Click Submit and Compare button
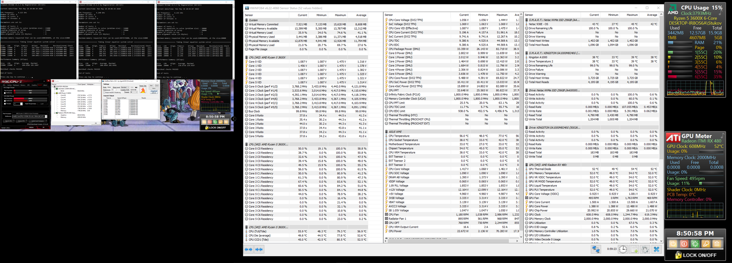The height and width of the screenshot is (263, 732). pos(38,121)
